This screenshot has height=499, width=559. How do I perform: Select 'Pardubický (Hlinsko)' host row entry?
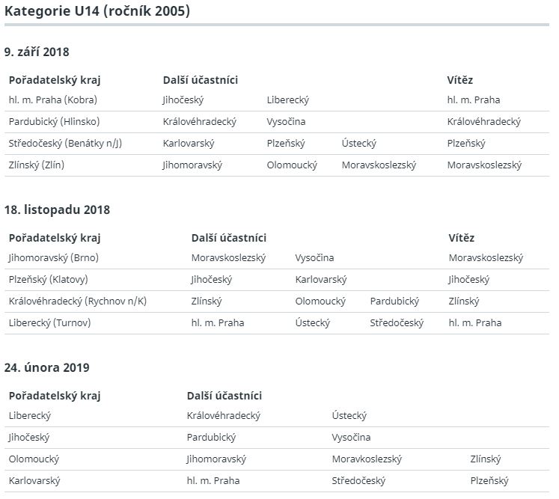tap(54, 121)
